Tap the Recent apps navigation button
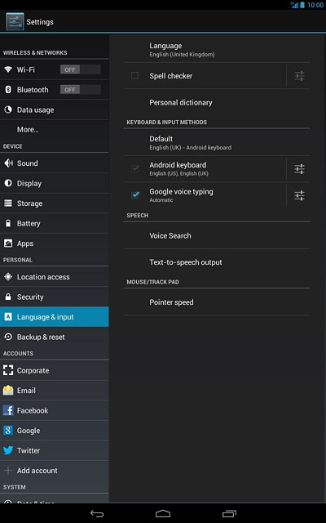The image size is (326, 523). click(229, 514)
